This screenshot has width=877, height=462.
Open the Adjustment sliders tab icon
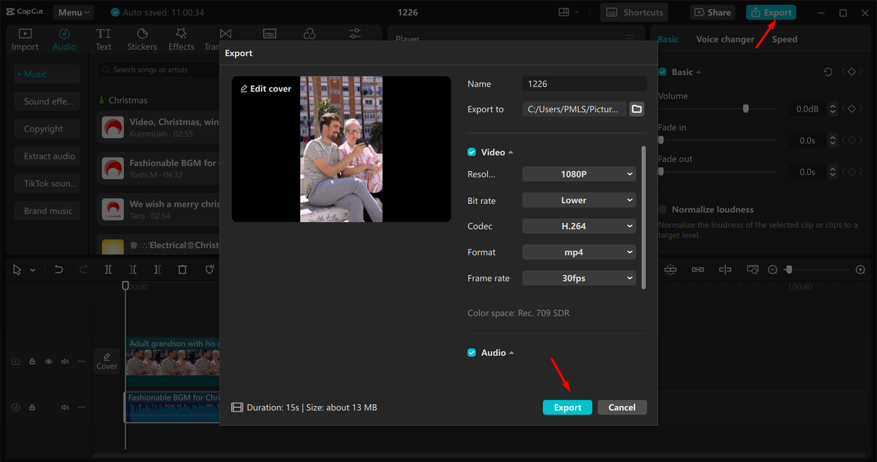pos(354,34)
